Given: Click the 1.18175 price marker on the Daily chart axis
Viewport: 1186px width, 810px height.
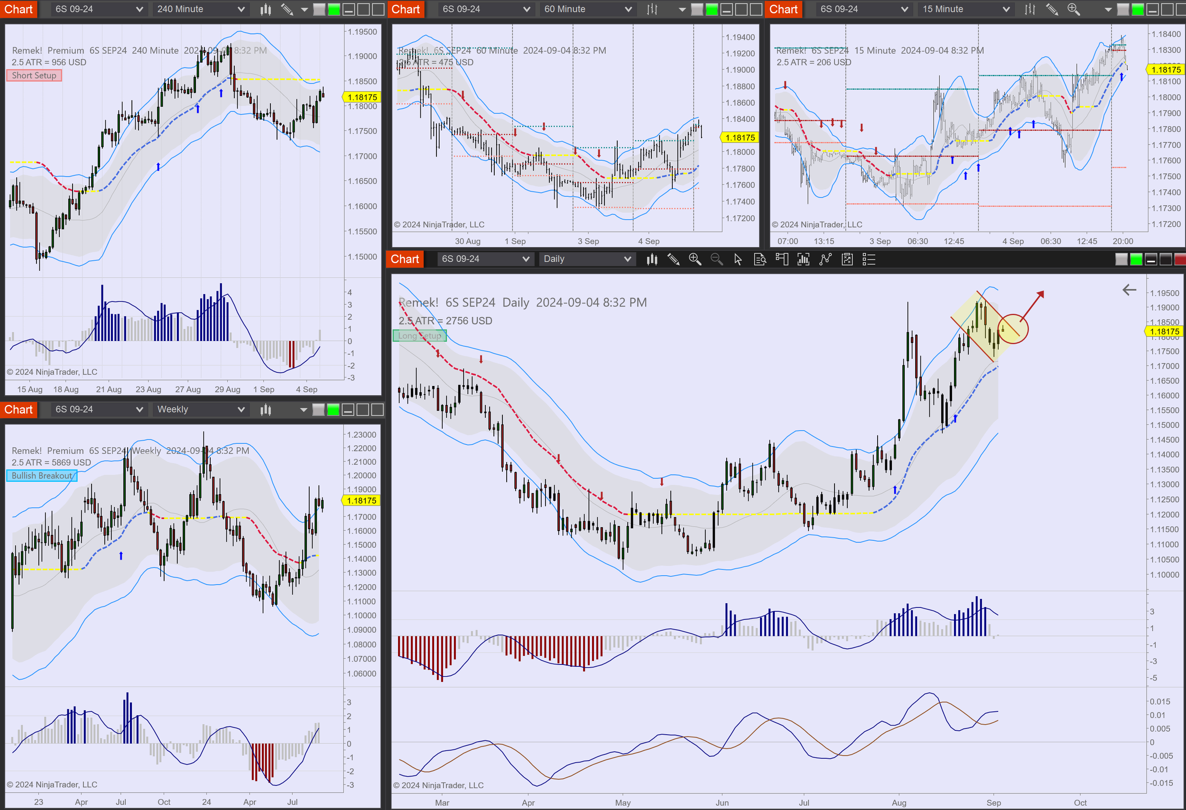Looking at the screenshot, I should coord(1165,331).
